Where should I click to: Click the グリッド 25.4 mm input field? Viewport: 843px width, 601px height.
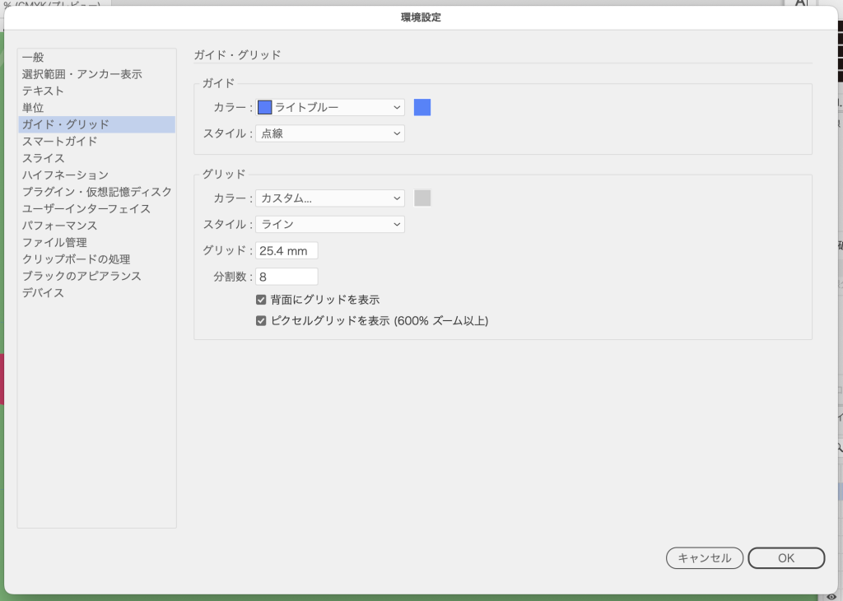coord(286,250)
